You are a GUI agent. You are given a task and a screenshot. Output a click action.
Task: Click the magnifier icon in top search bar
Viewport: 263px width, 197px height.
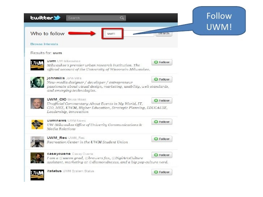coord(122,18)
